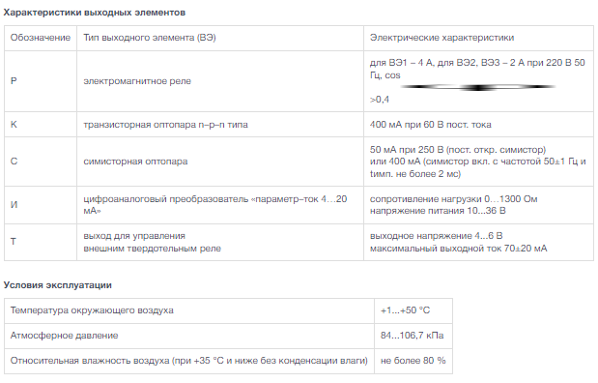This screenshot has width=598, height=383.
Task: Select the 'электромагнитное реле' cell
Action: 220,81
